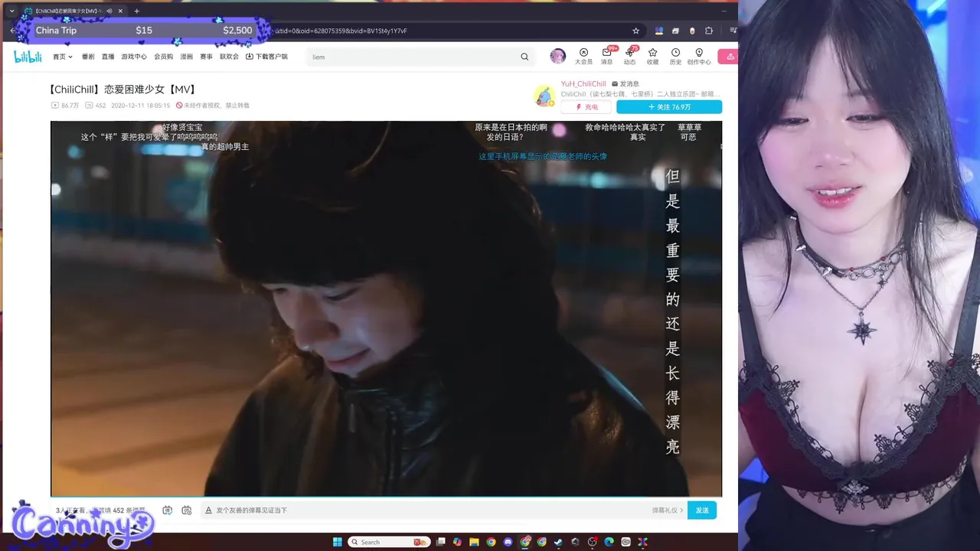Screen dimensions: 980x551
Task: Open the Windows Start button
Action: 337,542
